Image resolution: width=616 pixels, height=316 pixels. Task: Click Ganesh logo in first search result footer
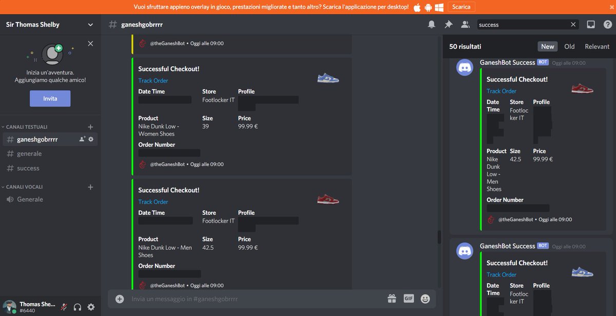(491, 220)
